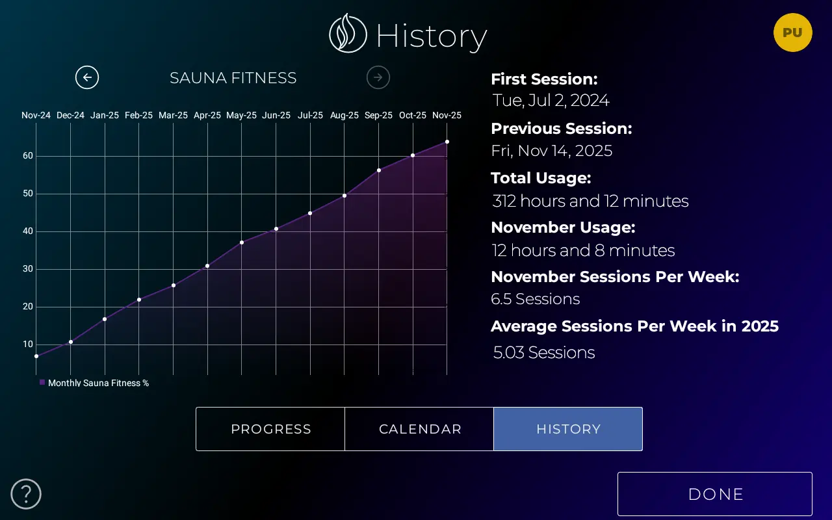Click the May-25 data point on chart
The height and width of the screenshot is (520, 832).
tap(242, 242)
